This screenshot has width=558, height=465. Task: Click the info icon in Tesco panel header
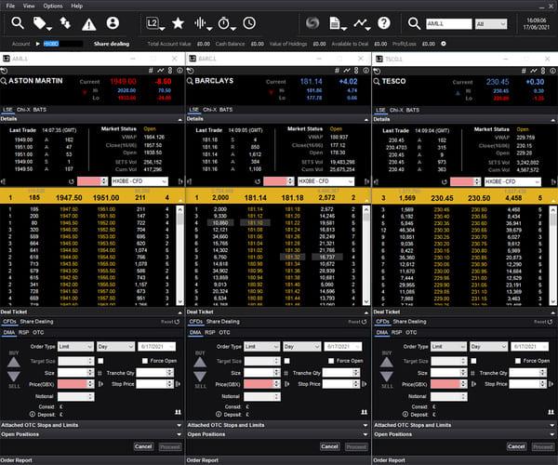click(x=552, y=71)
